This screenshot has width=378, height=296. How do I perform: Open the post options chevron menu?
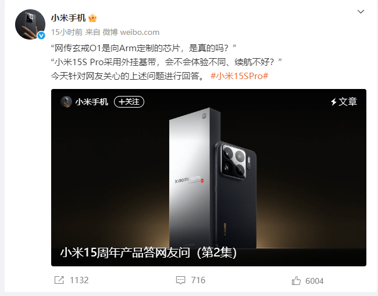[x=361, y=12]
